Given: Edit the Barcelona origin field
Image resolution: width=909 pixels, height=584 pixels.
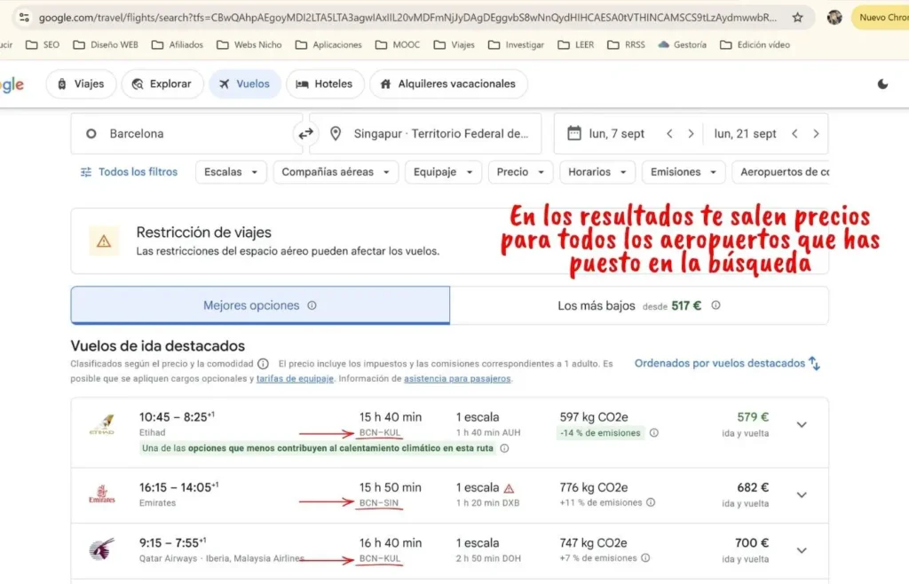Looking at the screenshot, I should (x=186, y=134).
